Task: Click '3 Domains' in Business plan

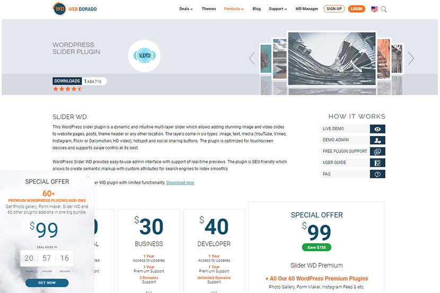Action: (149, 278)
